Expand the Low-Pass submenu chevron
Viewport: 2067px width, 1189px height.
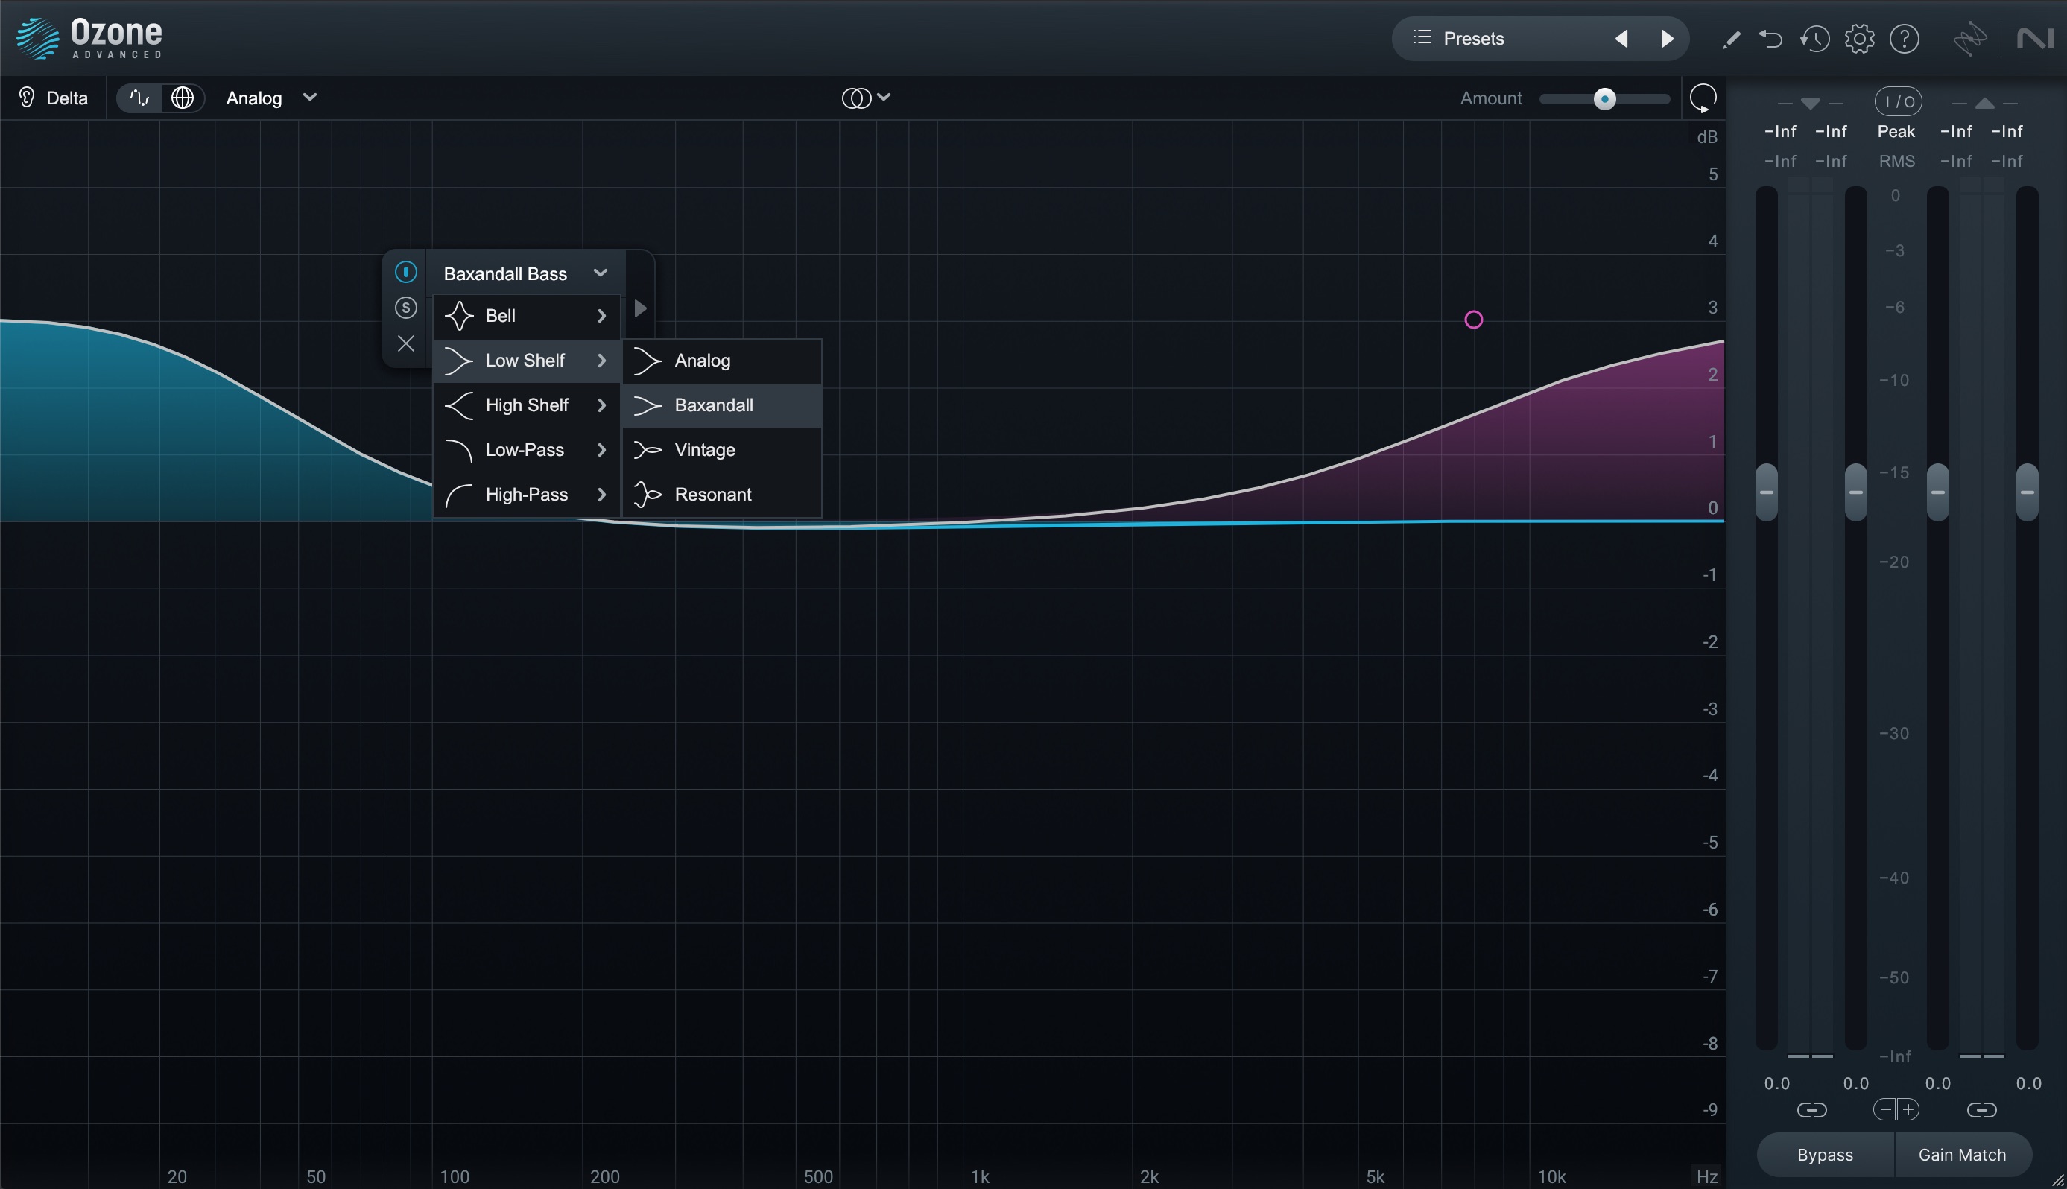(x=602, y=450)
